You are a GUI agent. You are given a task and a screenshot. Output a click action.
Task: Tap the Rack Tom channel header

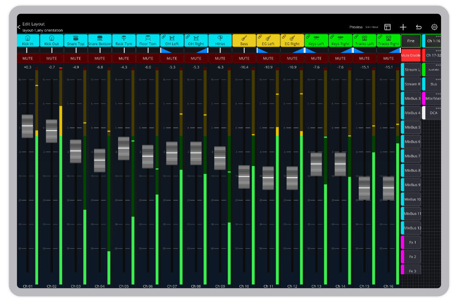[124, 41]
